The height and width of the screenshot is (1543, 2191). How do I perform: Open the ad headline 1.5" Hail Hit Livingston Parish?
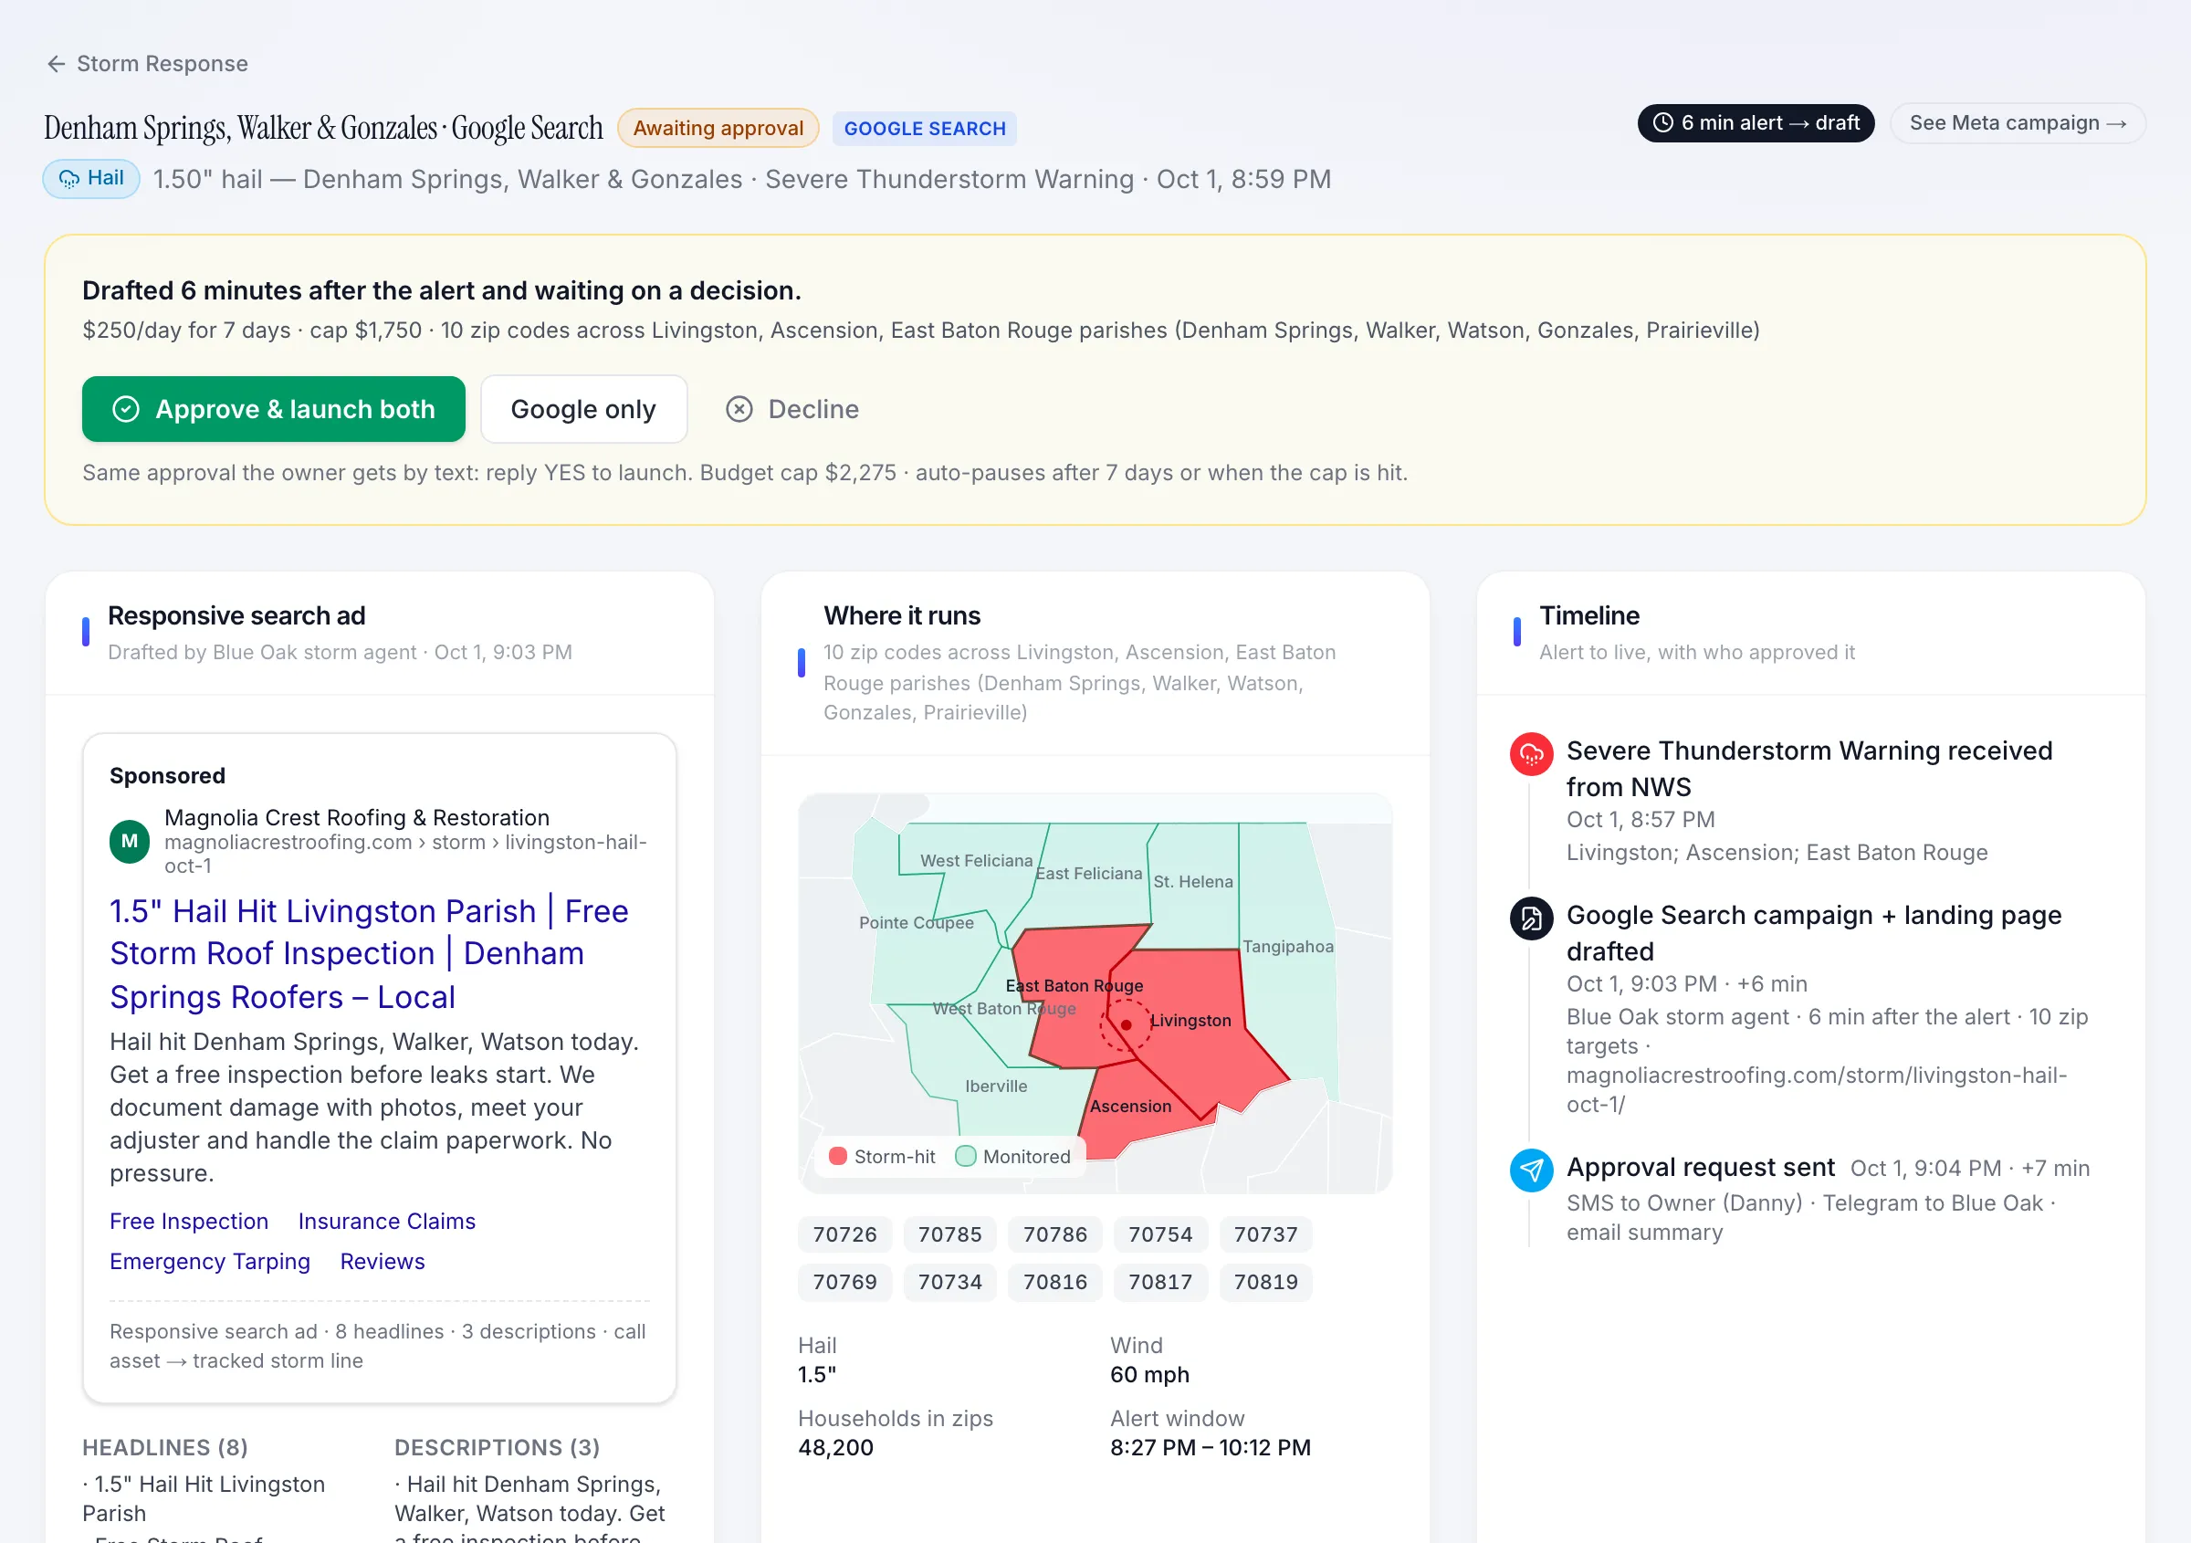pyautogui.click(x=368, y=953)
